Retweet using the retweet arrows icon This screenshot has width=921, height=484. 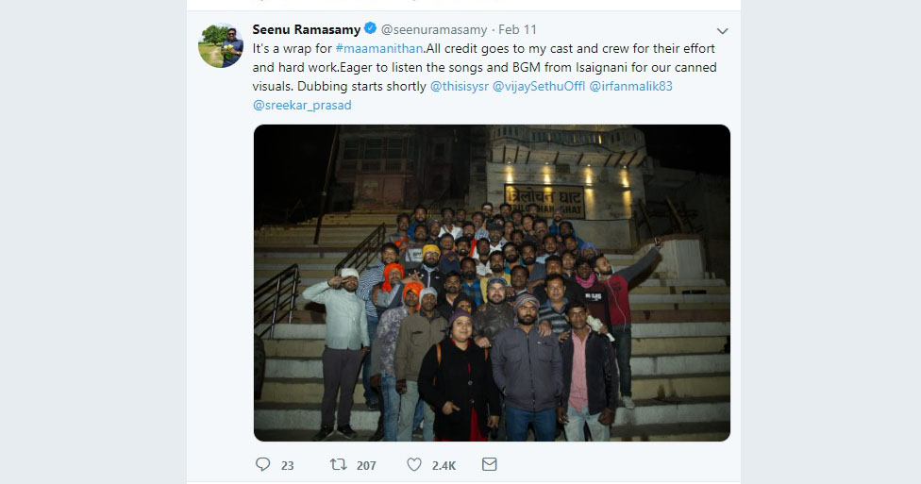tap(339, 464)
